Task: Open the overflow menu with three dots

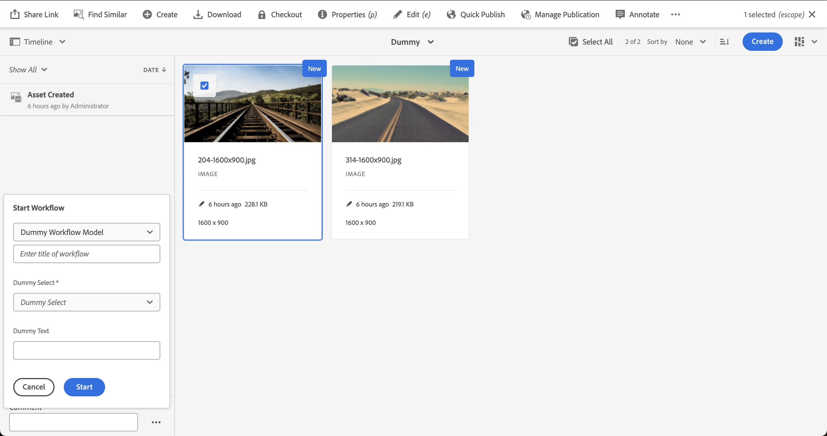Action: click(676, 14)
